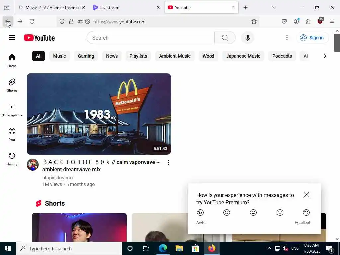This screenshot has height=255, width=340.
Task: Click the tracking protection shield icon
Action: (62, 21)
